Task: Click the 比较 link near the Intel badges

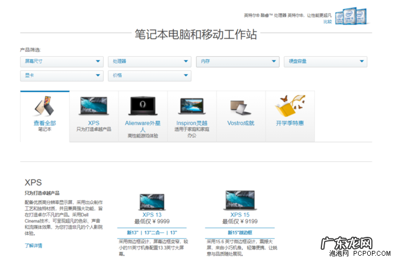Action: (x=327, y=22)
